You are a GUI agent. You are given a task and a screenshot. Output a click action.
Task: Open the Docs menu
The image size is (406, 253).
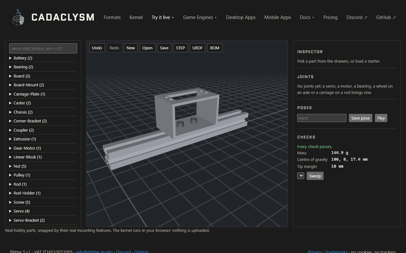[307, 17]
